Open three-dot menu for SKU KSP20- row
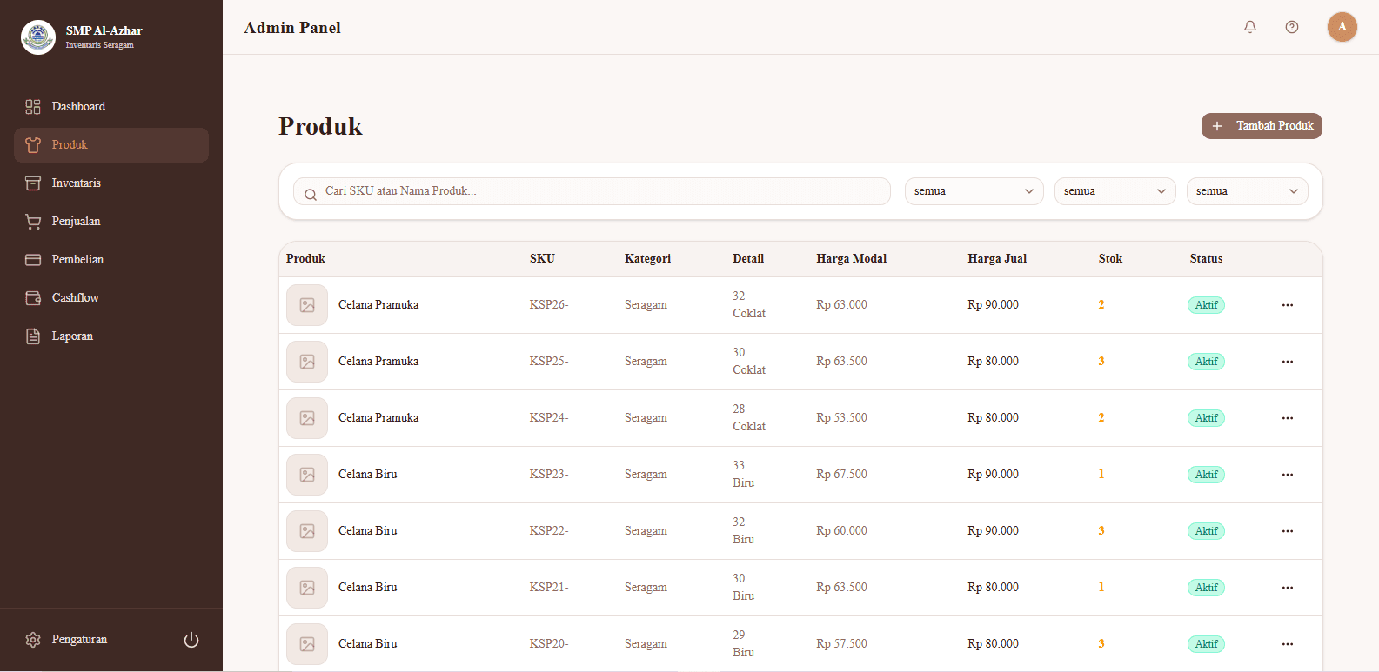 (1288, 644)
